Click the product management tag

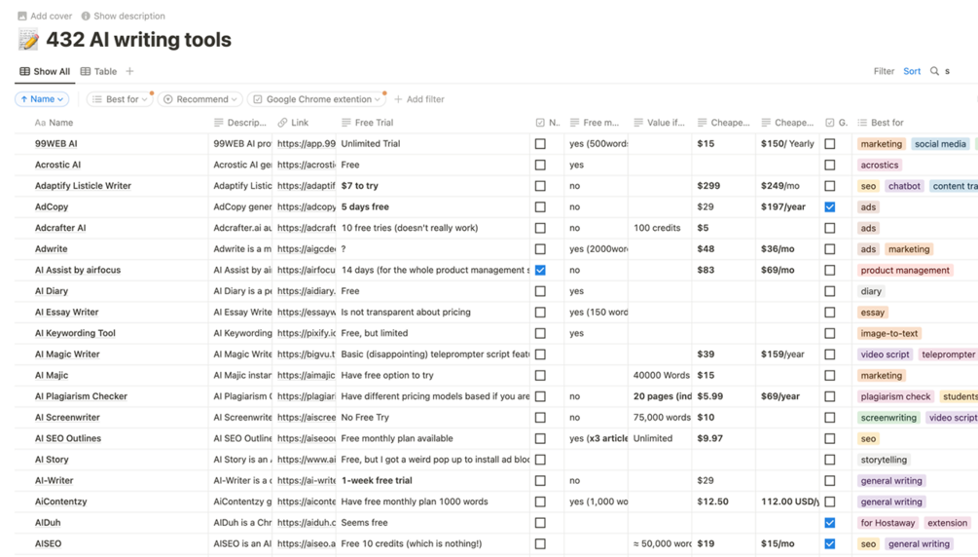pyautogui.click(x=905, y=270)
